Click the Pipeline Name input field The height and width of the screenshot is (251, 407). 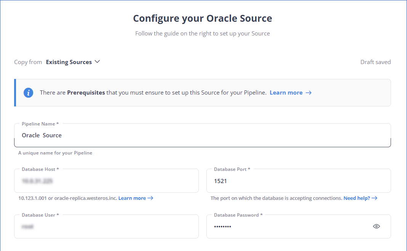click(x=203, y=135)
